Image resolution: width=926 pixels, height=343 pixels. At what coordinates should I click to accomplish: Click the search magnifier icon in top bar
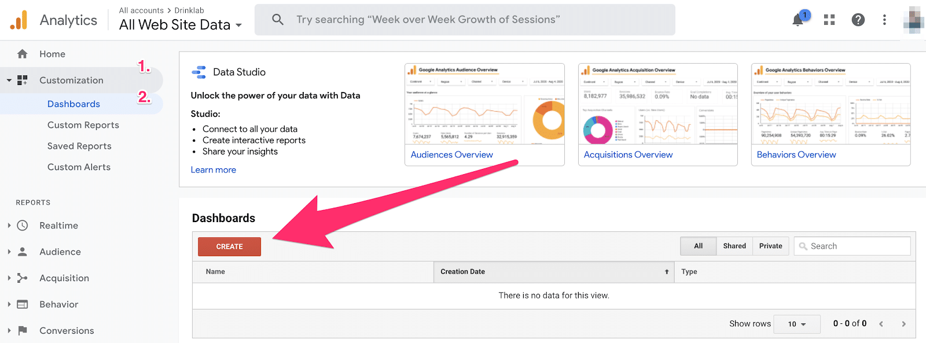click(x=278, y=20)
